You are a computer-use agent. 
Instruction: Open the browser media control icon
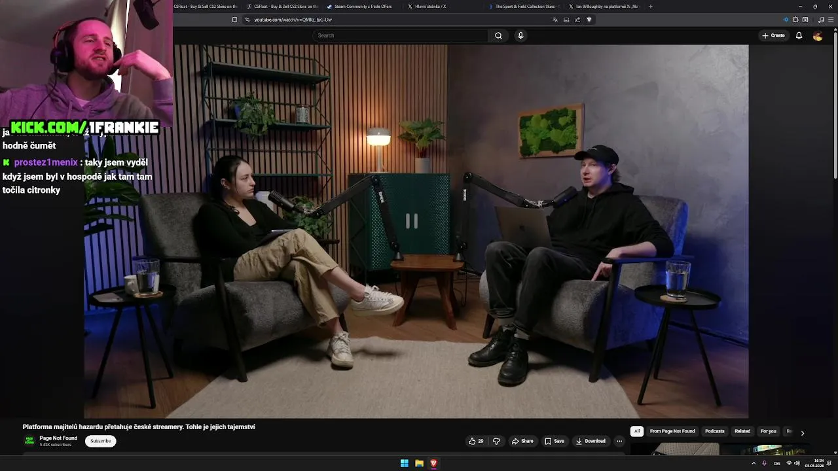821,20
